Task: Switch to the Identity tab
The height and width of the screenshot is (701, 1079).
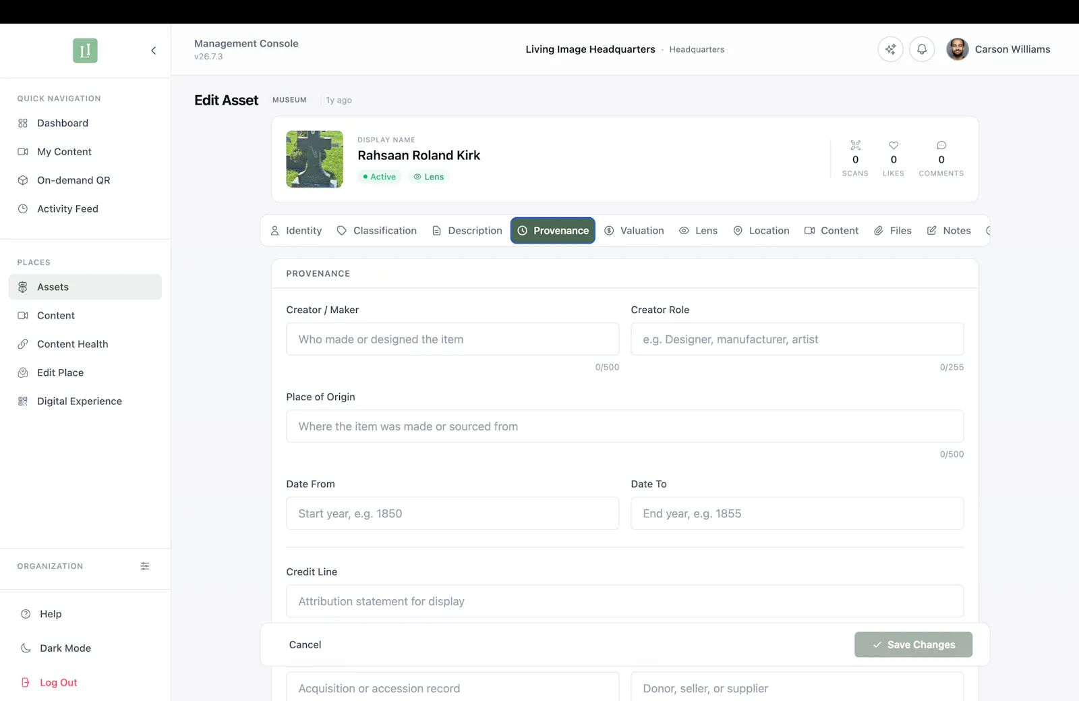Action: [x=296, y=231]
